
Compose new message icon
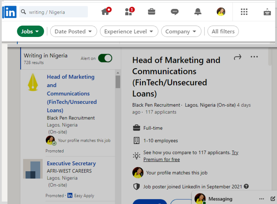click(x=273, y=199)
